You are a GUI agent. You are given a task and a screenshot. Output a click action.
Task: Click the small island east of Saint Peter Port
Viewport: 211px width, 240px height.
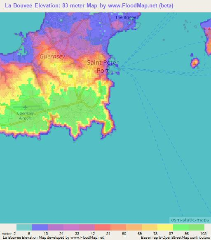coord(195,63)
